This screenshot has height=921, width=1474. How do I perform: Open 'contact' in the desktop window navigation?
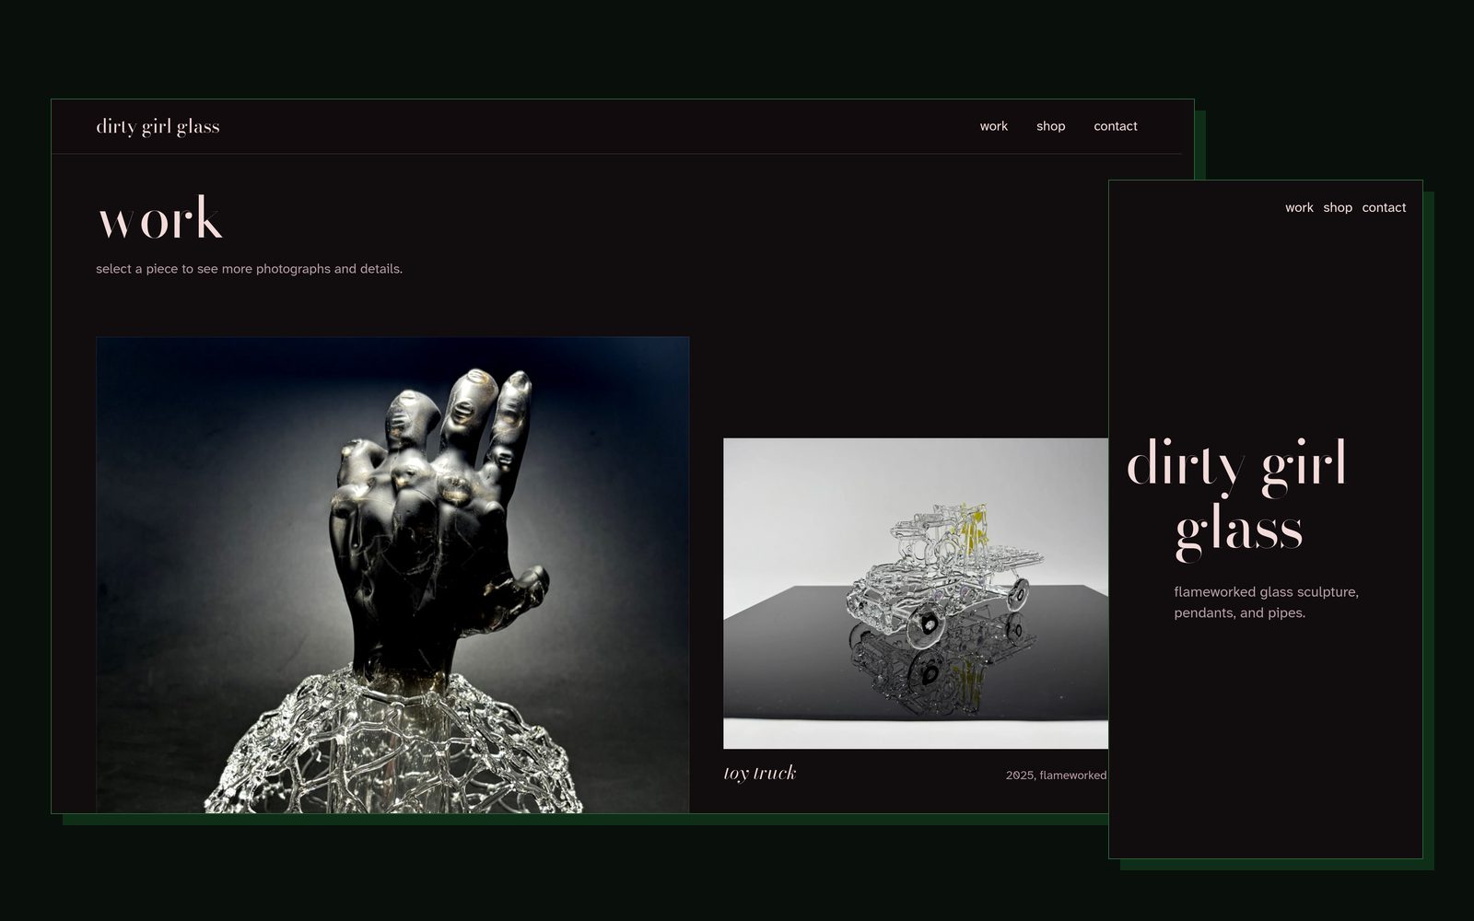tap(1115, 126)
